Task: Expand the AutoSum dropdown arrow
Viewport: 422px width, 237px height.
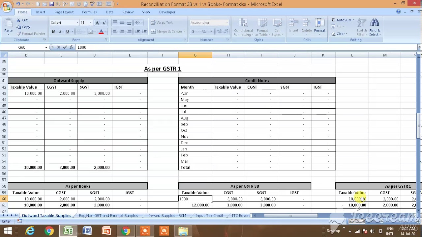Action: pos(353,20)
